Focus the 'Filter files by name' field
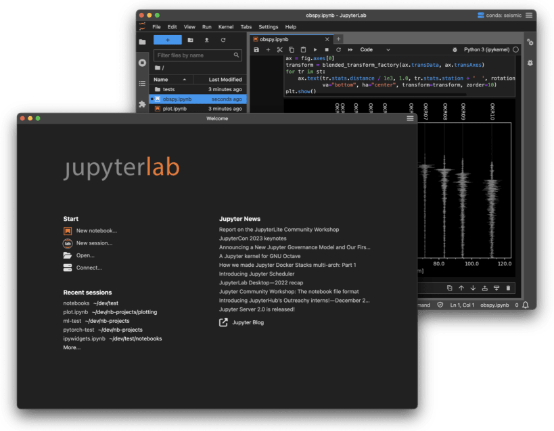The image size is (554, 431). click(198, 55)
